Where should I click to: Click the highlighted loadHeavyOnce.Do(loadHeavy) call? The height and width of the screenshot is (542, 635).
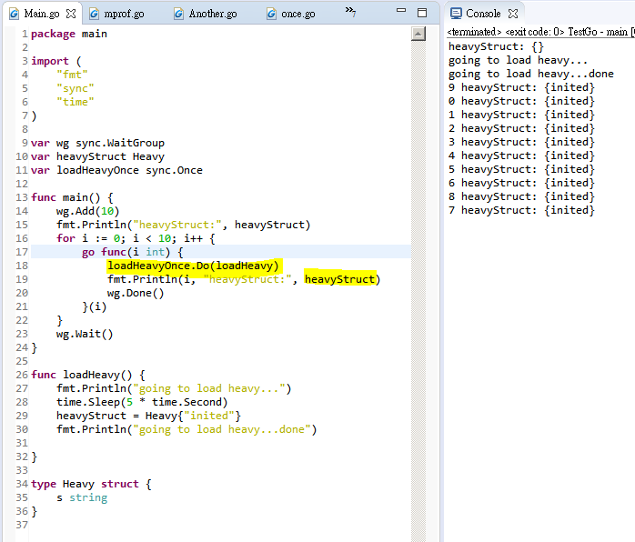click(x=193, y=266)
